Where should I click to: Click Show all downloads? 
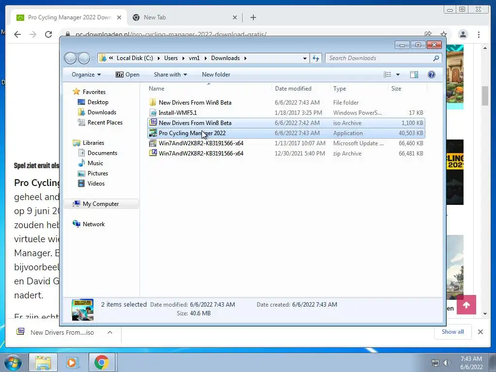coord(453,332)
